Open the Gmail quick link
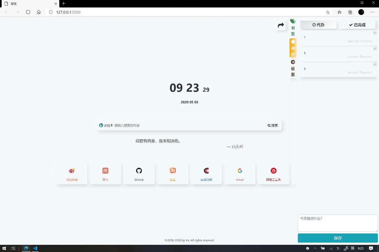The height and width of the screenshot is (252, 379). tap(240, 173)
